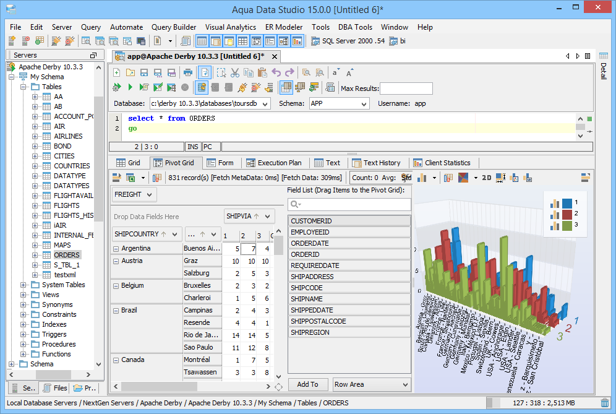Click the SHIPPOSTALCODE field in Field List
The image size is (616, 414).
[x=349, y=321]
